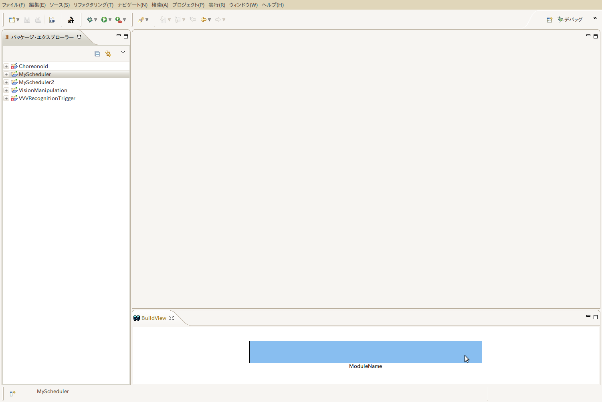
Task: Click the RT hammer build icon
Action: tap(71, 20)
